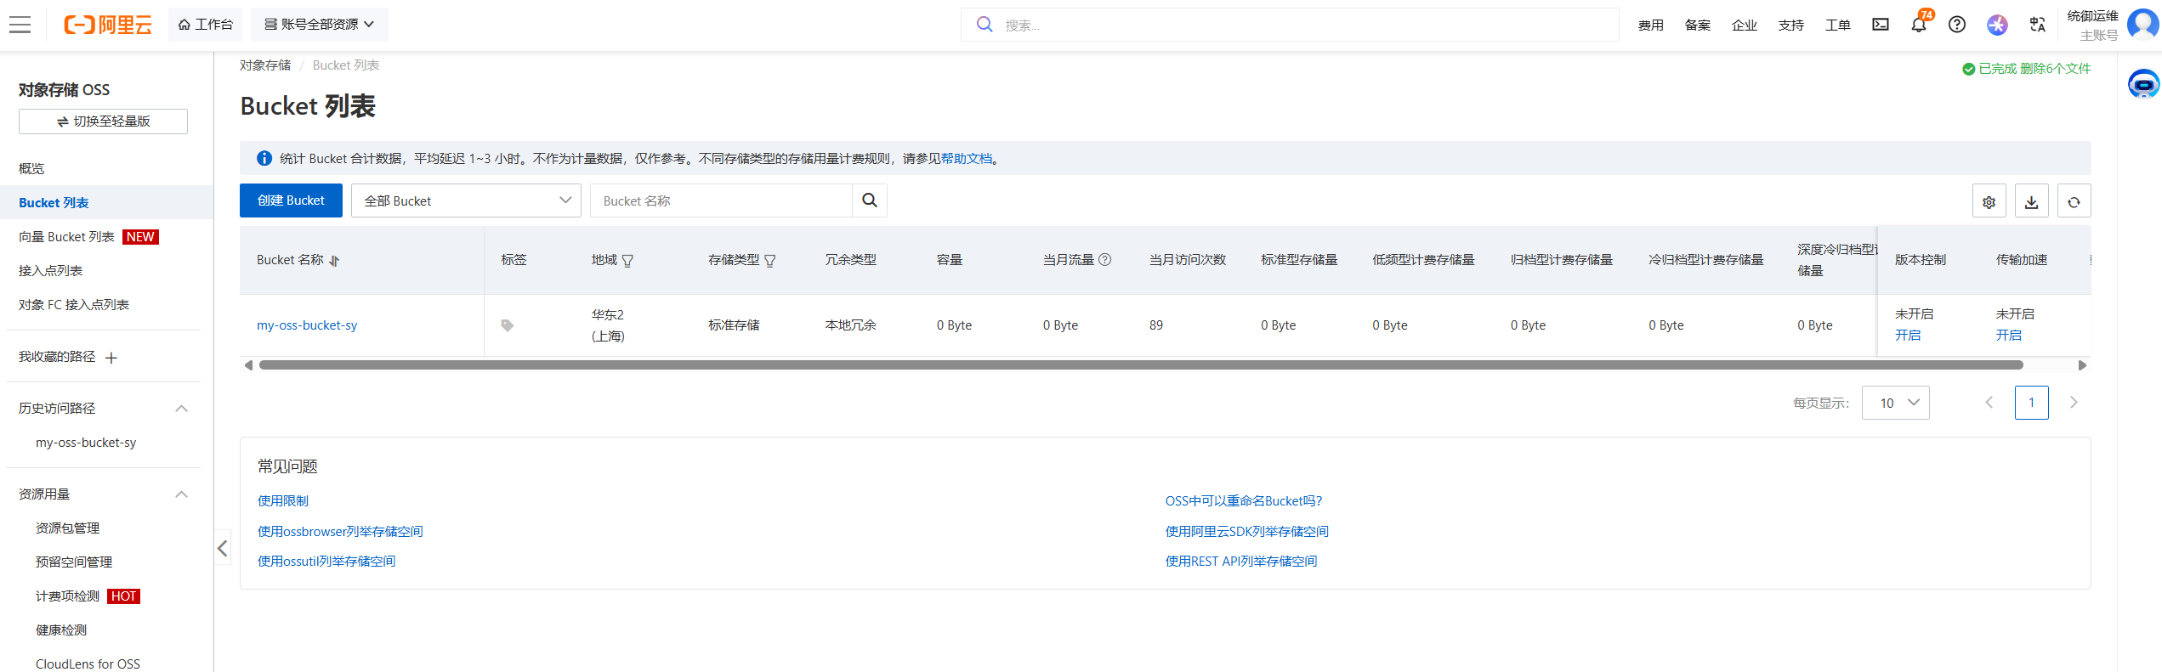Viewport: 2162px width, 672px height.
Task: Click the search magnifier in top bar
Action: point(985,25)
